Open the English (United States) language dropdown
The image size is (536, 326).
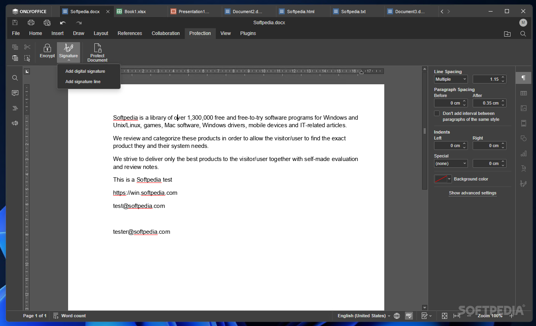(x=364, y=316)
